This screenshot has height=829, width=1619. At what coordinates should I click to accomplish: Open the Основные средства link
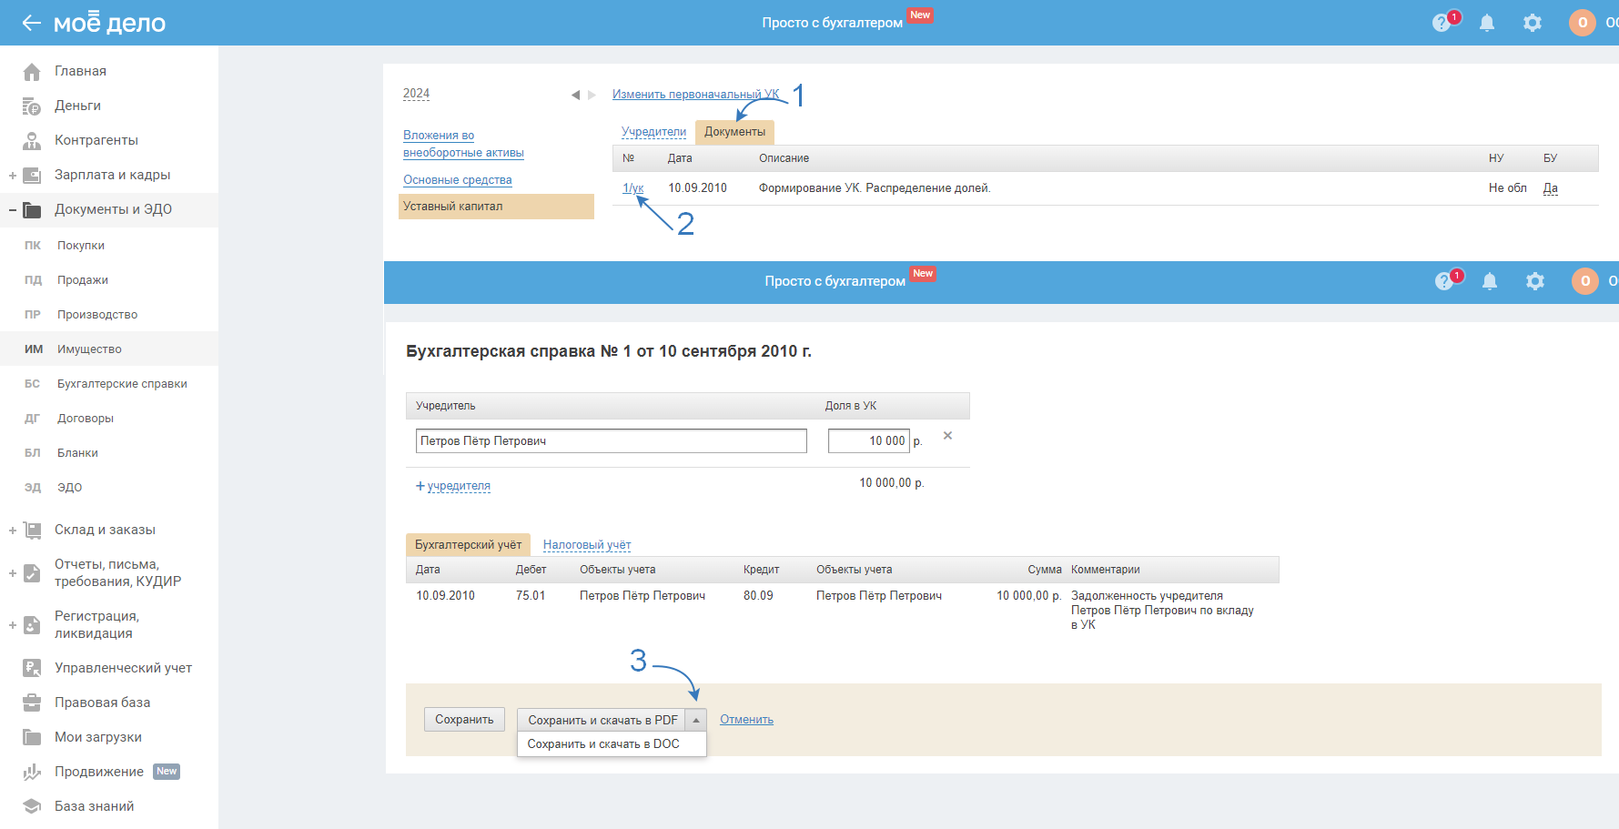tap(458, 180)
